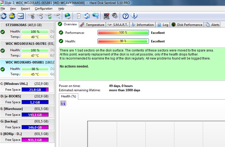Click the disk with magnifier icon
This screenshot has height=147, width=225.
(57, 16)
